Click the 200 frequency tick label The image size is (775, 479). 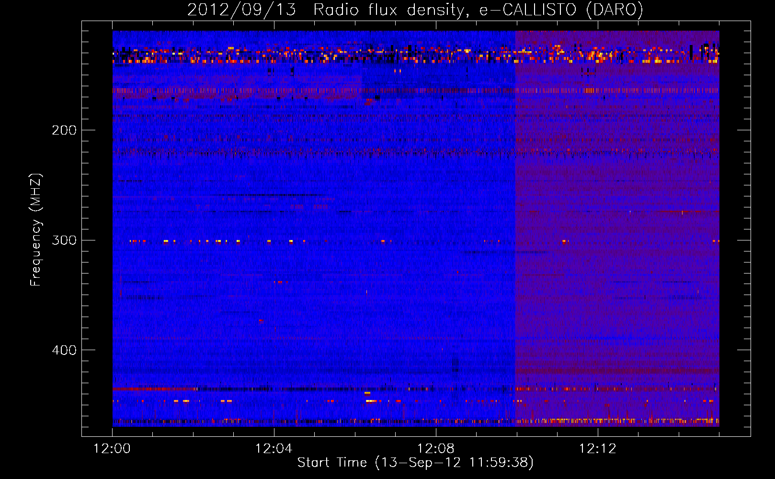(x=64, y=130)
